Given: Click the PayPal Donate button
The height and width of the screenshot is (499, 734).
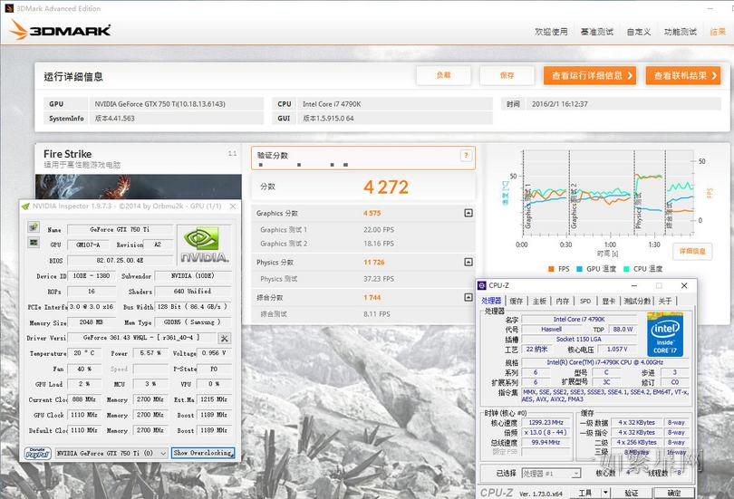Looking at the screenshot, I should [x=38, y=453].
